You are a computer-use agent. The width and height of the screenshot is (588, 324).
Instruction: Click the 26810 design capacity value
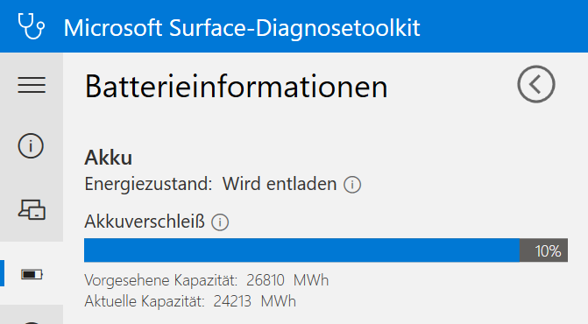pyautogui.click(x=266, y=280)
